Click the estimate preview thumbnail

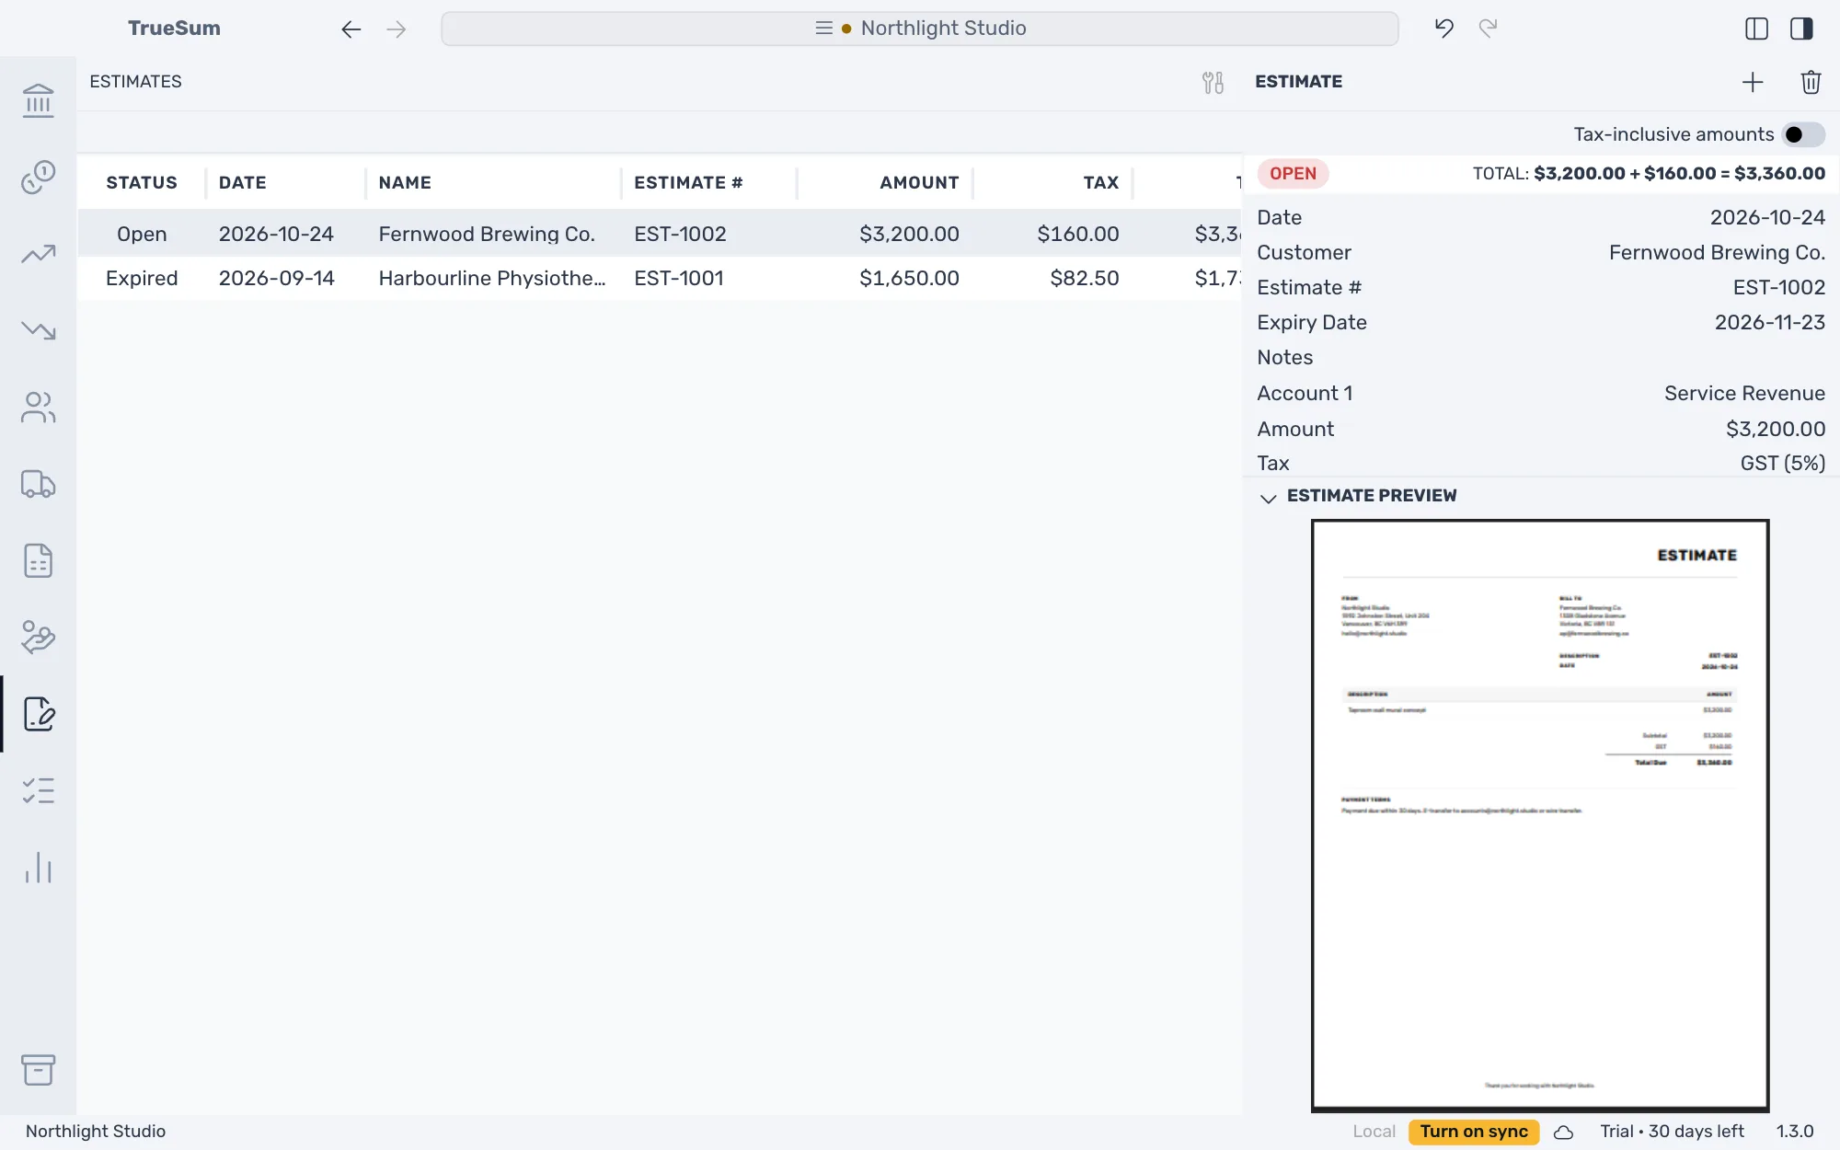coord(1540,815)
